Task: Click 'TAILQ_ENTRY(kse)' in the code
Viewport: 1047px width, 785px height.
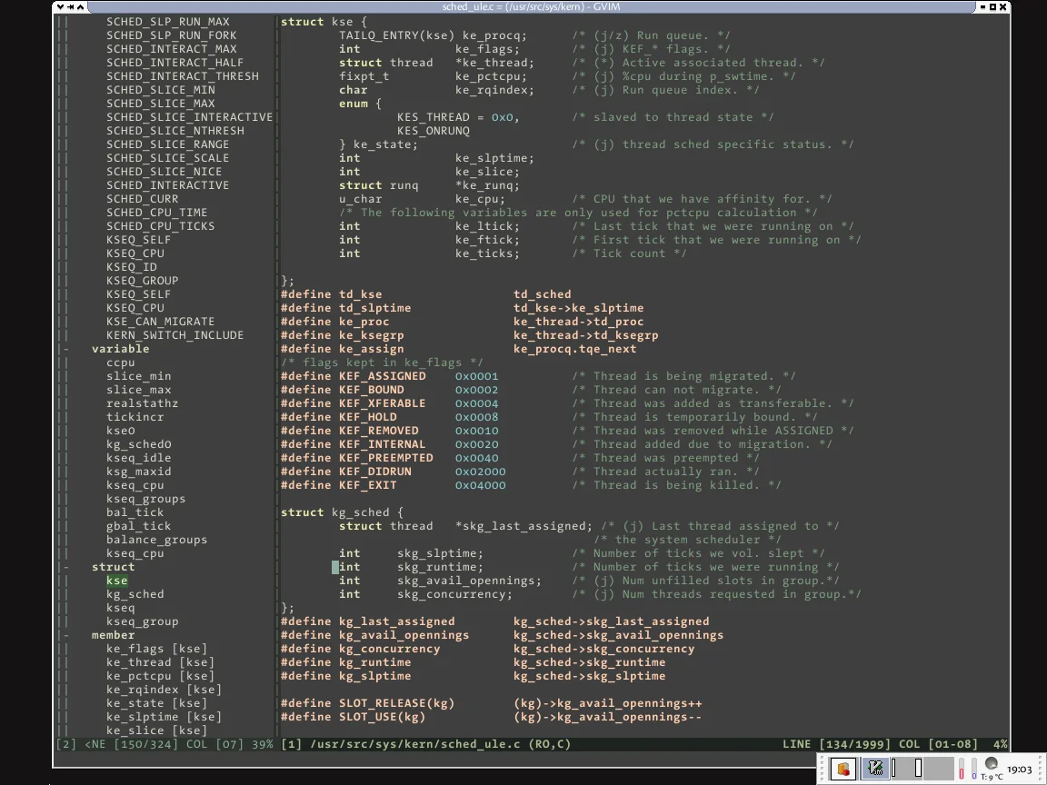Action: pyautogui.click(x=396, y=35)
